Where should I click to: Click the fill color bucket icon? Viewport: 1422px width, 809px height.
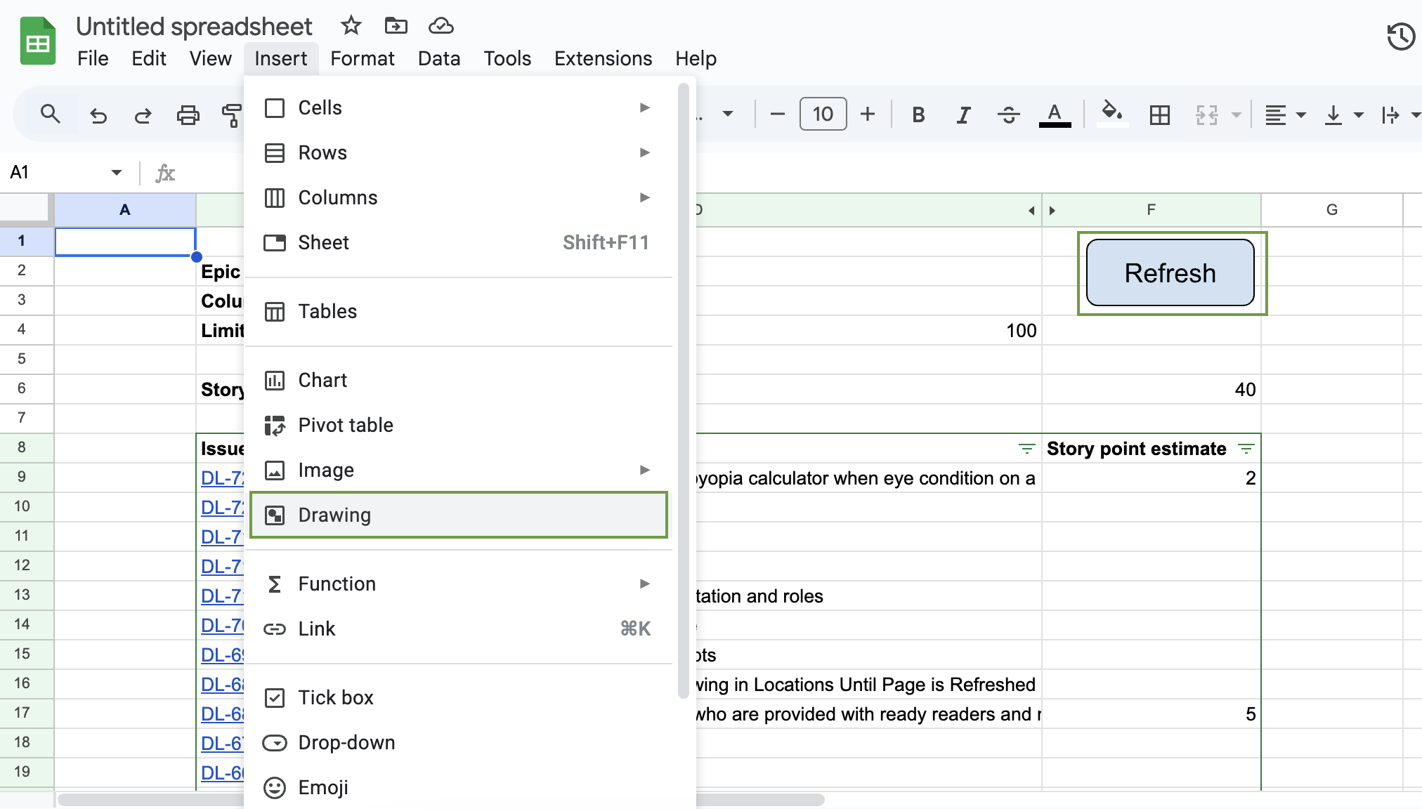1111,115
